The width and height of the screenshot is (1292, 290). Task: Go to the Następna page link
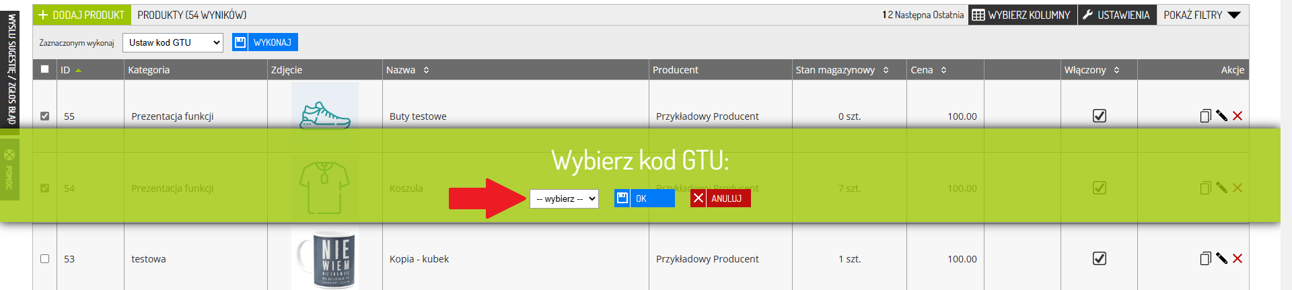coord(912,15)
